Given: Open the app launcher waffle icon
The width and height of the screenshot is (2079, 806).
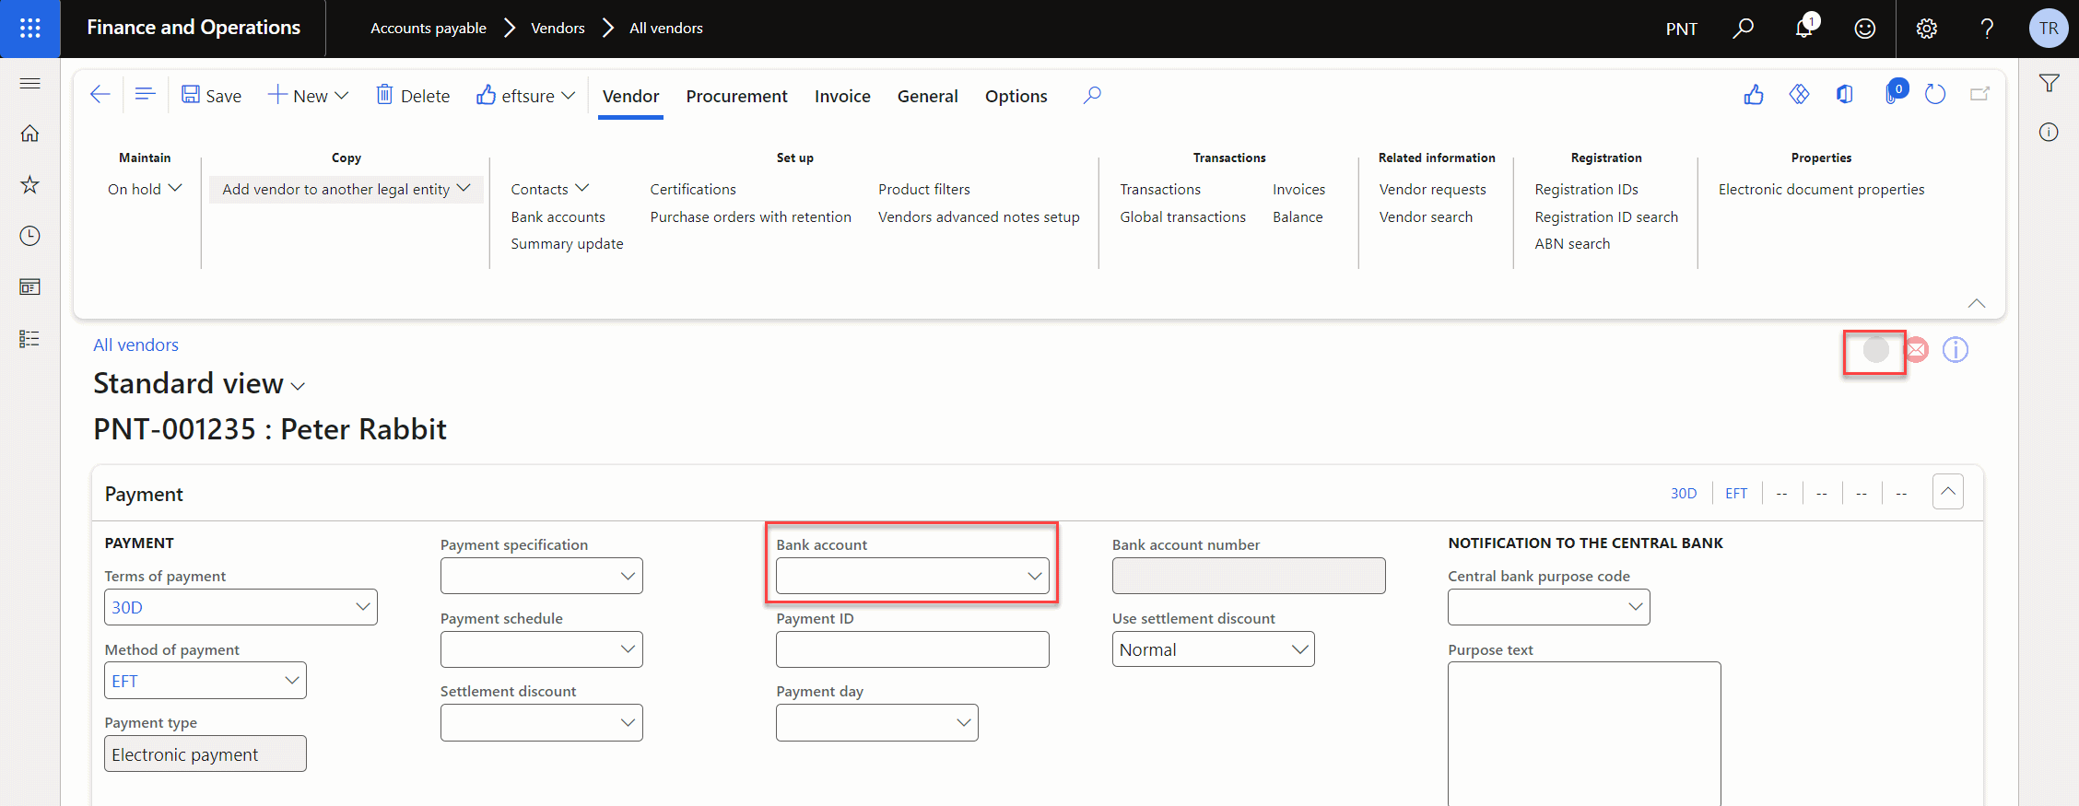Looking at the screenshot, I should [x=29, y=29].
